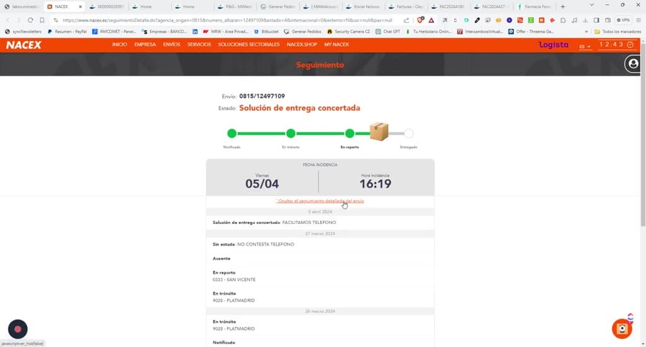
Task: Click the clock icon beside 12:43
Action: (x=630, y=45)
